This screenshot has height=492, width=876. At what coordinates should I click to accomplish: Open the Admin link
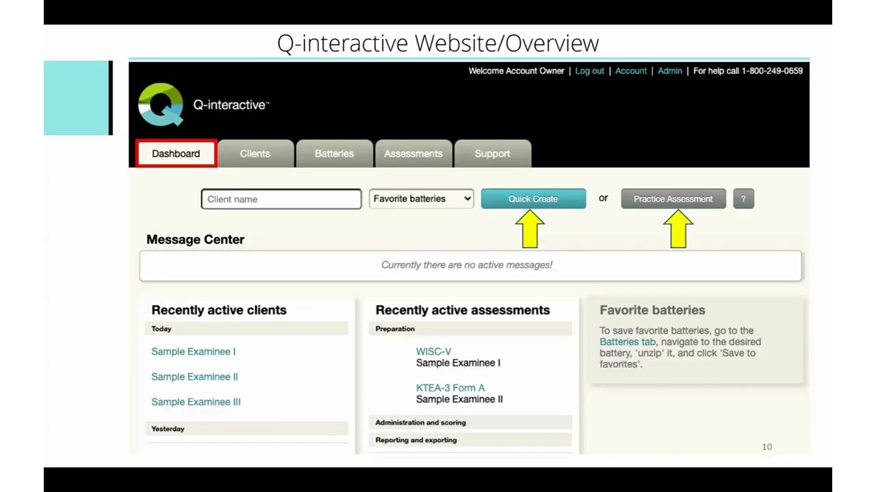click(670, 70)
